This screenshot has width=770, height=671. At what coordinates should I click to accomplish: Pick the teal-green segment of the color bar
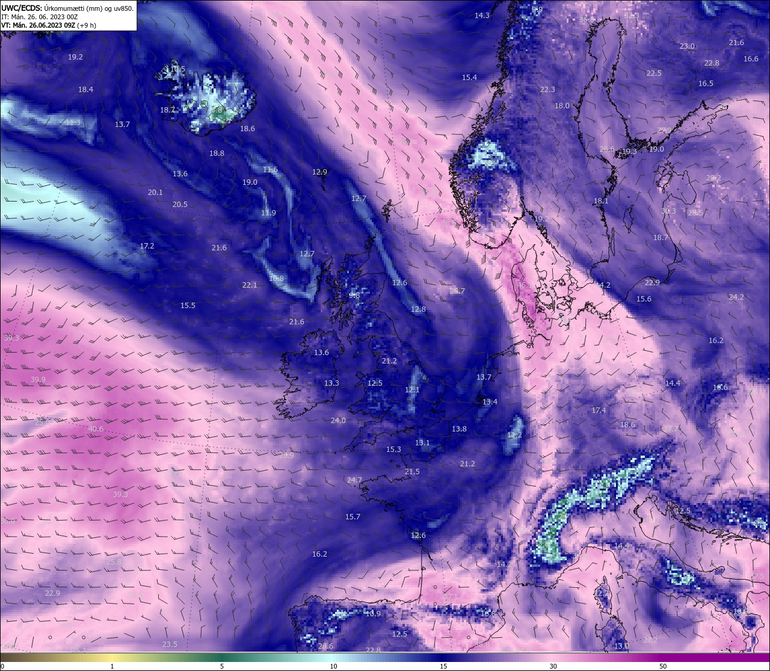click(x=223, y=657)
